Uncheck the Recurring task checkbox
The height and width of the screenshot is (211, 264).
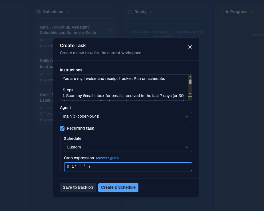coord(62,128)
